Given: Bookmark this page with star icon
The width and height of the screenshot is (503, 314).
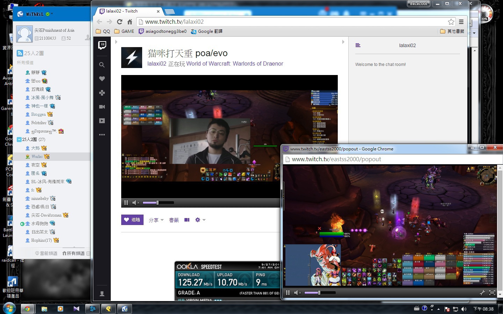Looking at the screenshot, I should [451, 22].
